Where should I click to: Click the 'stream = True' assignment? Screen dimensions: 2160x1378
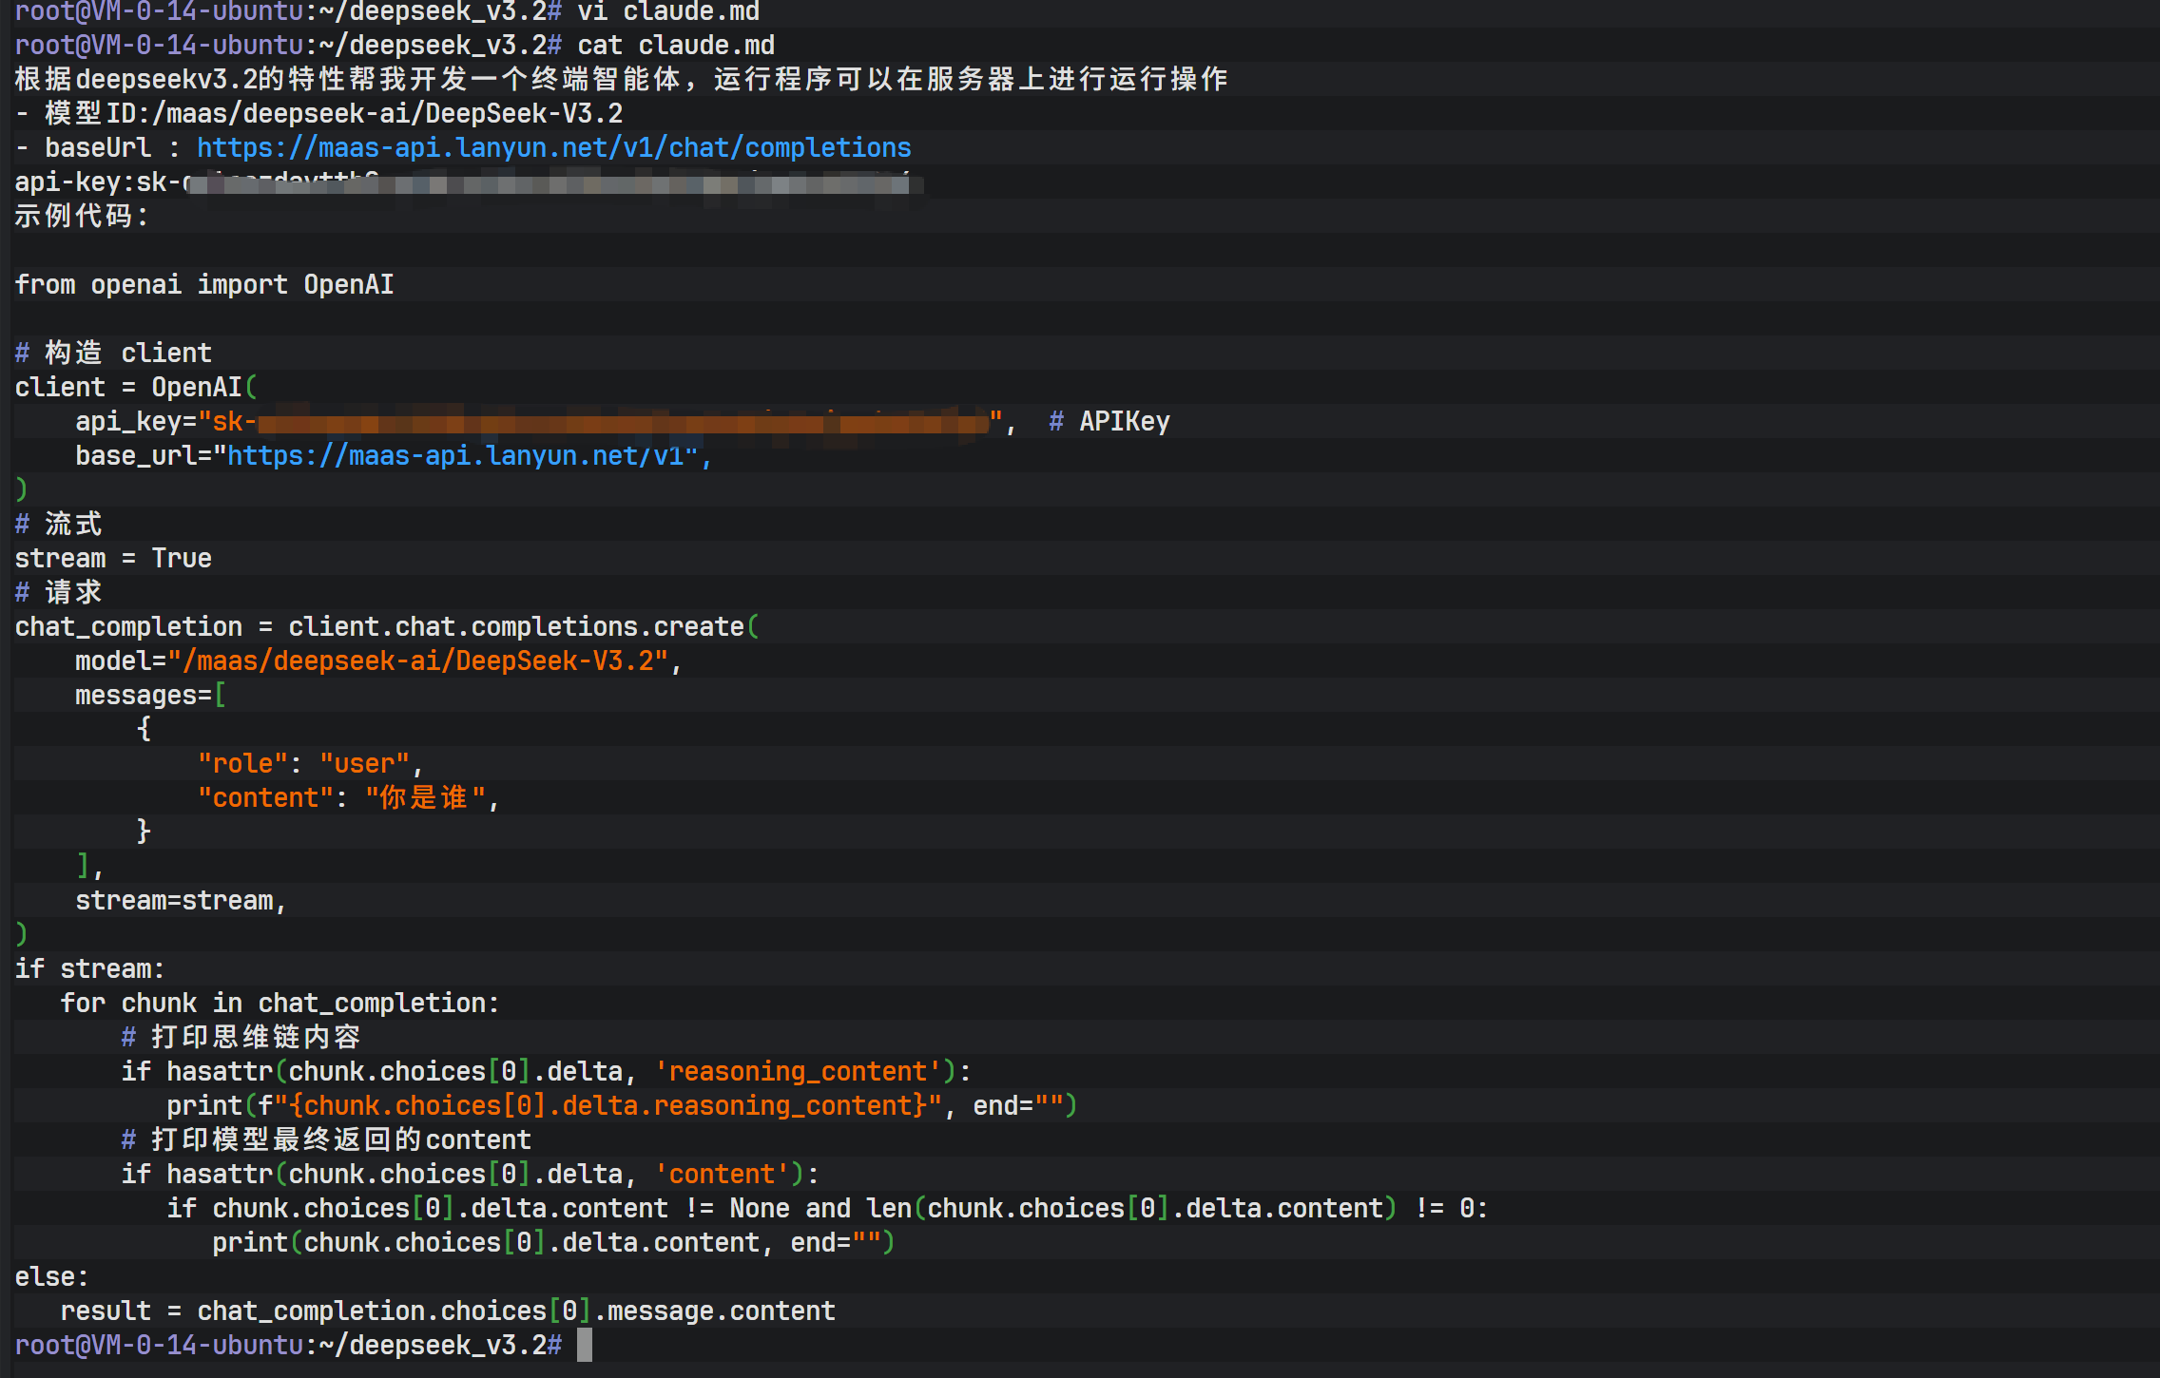tap(113, 559)
